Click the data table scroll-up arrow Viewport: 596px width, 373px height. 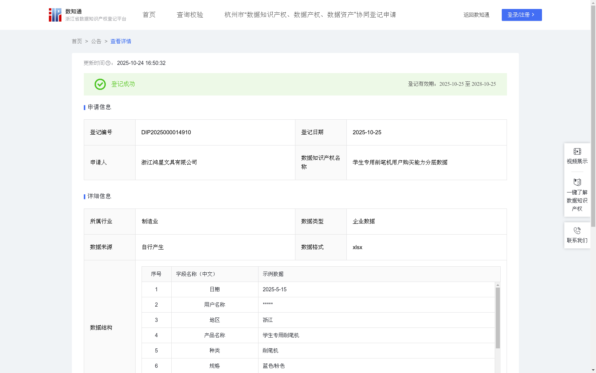click(498, 285)
